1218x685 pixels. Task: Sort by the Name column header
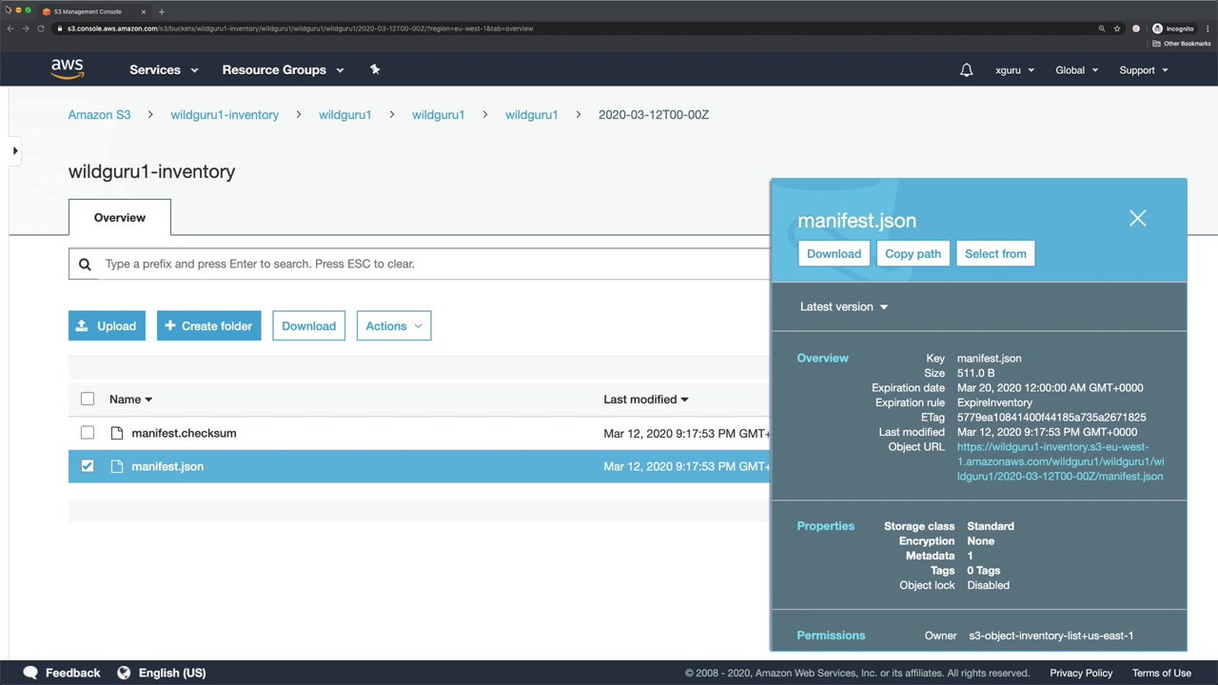[130, 400]
